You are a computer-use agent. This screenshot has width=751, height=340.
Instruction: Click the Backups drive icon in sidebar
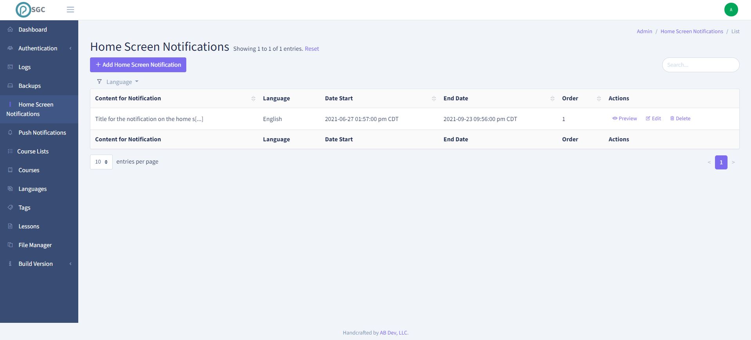[x=11, y=86]
